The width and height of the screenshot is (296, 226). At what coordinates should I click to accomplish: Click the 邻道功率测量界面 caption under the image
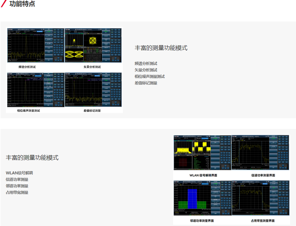click(202, 221)
